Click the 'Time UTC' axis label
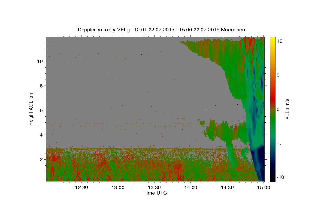Viewport: 327px width, 218px height. coord(155,193)
